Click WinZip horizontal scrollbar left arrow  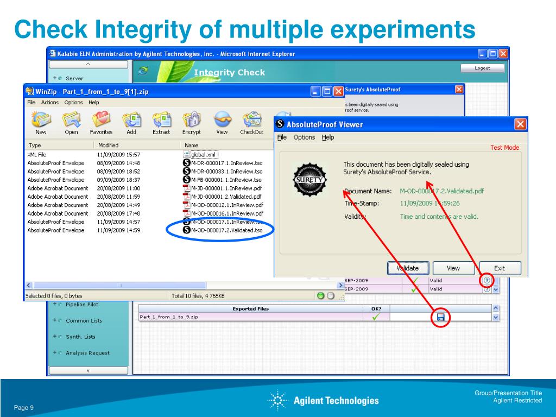tap(29, 285)
